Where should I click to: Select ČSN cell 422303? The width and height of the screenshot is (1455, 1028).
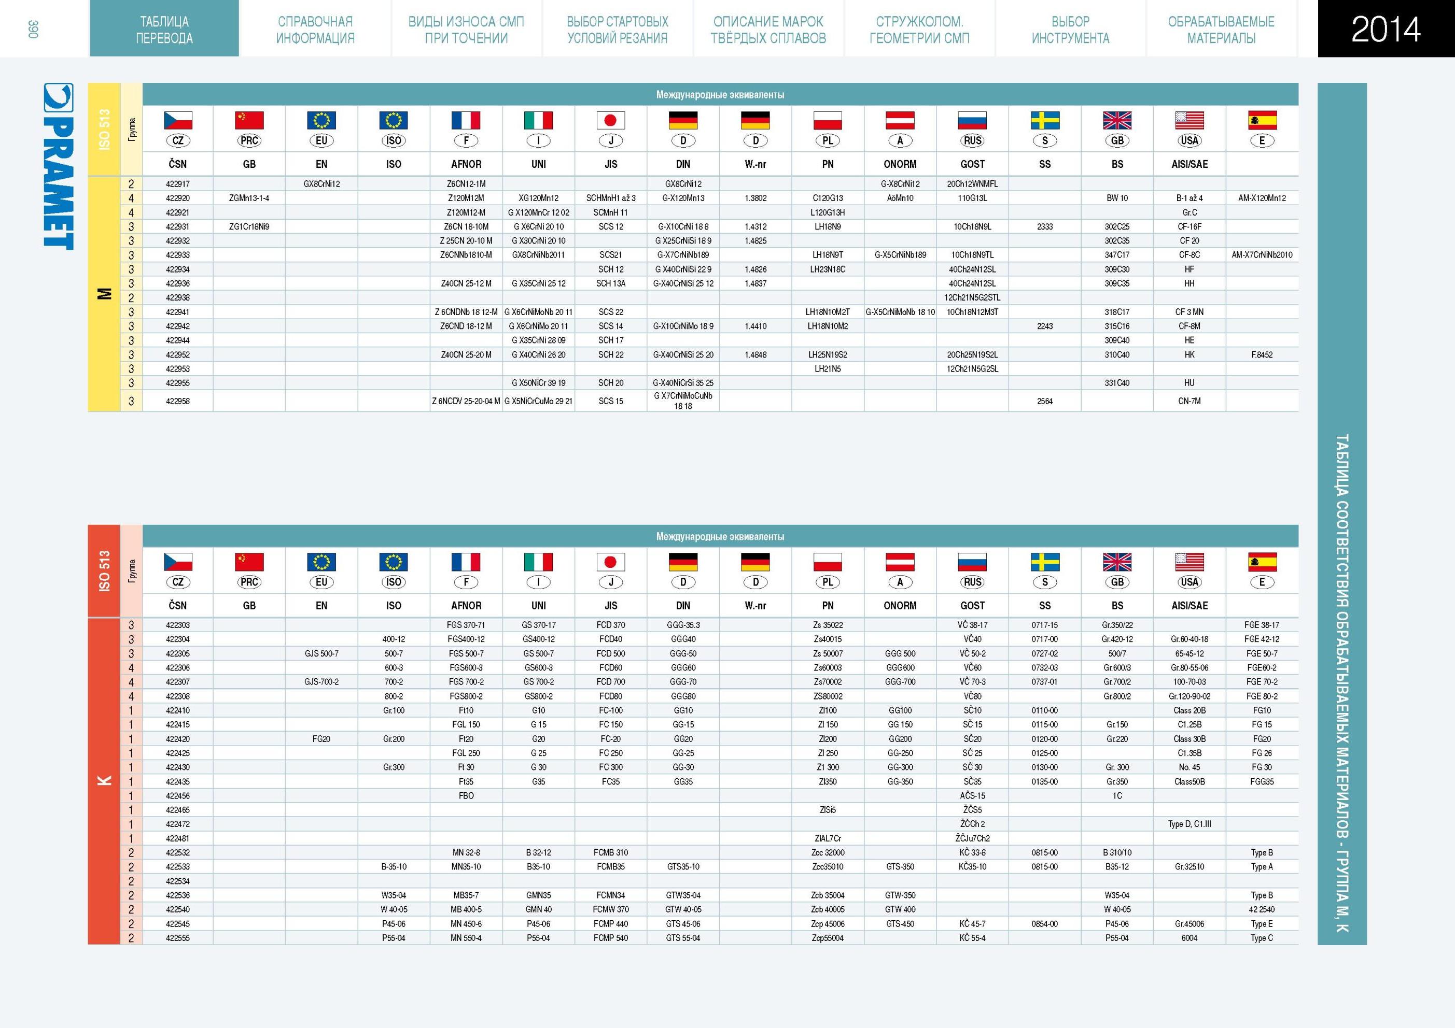(x=177, y=625)
